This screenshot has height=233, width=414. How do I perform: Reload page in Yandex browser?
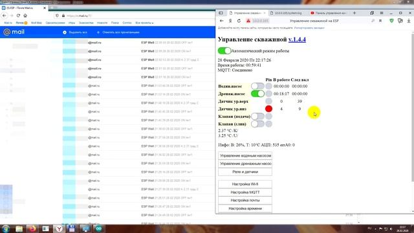coord(239,21)
